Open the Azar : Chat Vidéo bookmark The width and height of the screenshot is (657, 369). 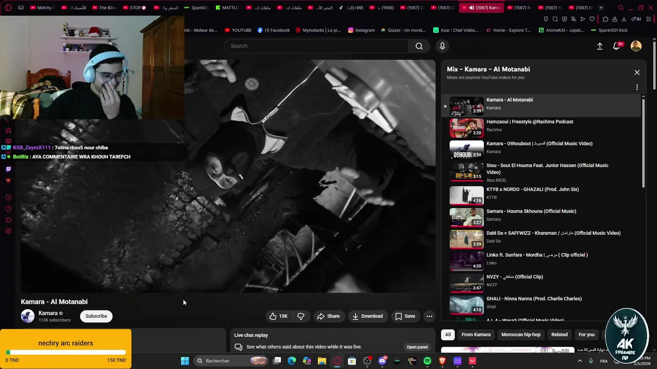coord(456,30)
